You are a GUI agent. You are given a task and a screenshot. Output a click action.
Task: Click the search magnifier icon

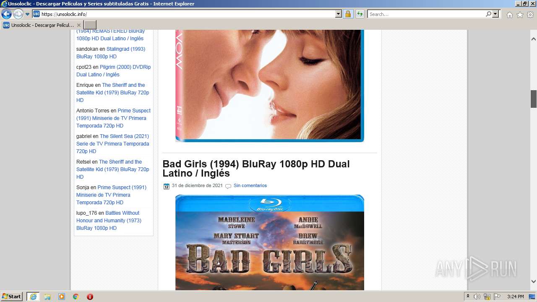coord(488,14)
